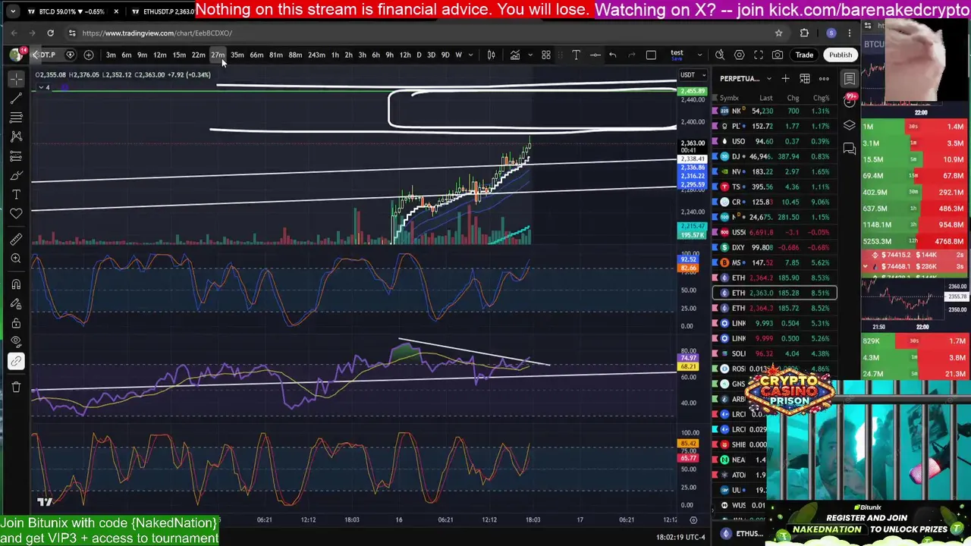Select the ruler measure tool
This screenshot has height=546, width=971.
[x=16, y=240]
